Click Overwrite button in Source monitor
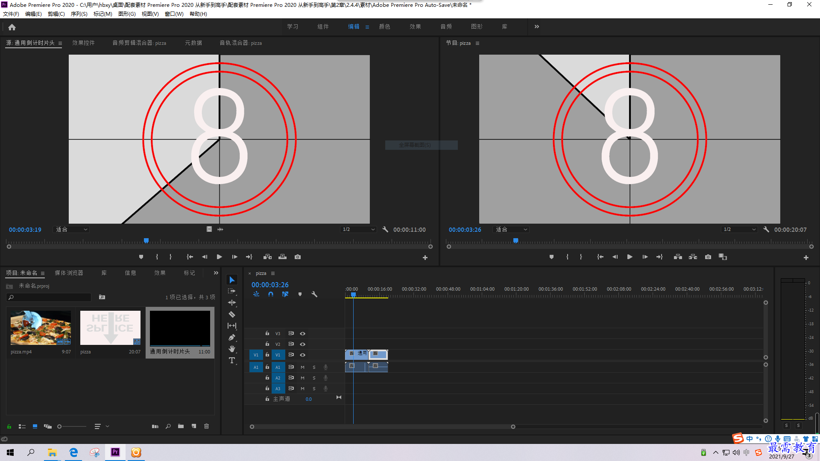Image resolution: width=820 pixels, height=461 pixels. click(x=283, y=257)
